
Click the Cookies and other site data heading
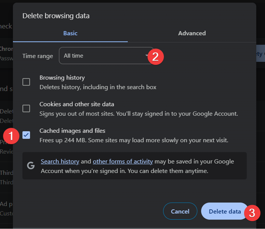(77, 104)
